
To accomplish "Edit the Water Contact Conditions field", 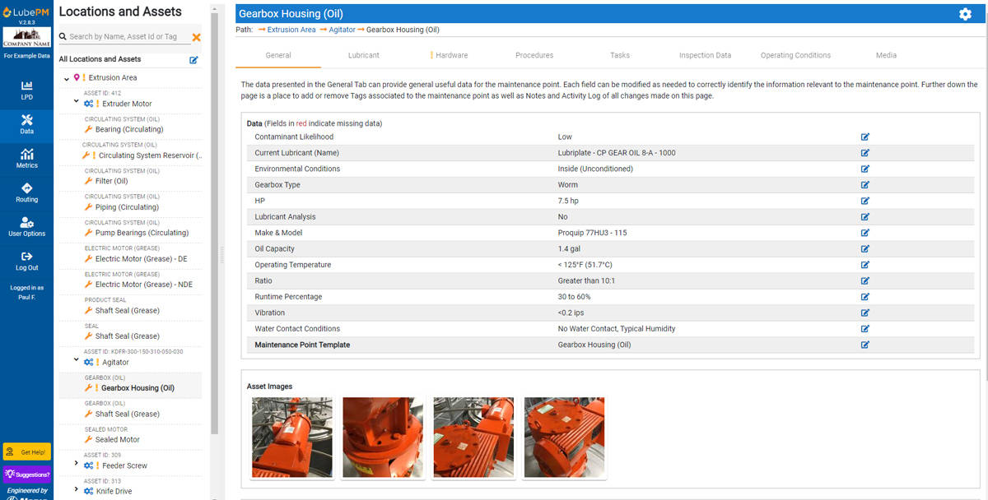I will coord(865,329).
